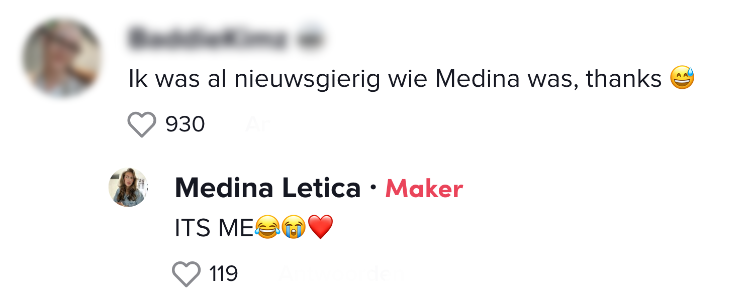Click the 'Ik was al nieuwsgierig' comment text
This screenshot has height=307, width=747.
pos(251,80)
